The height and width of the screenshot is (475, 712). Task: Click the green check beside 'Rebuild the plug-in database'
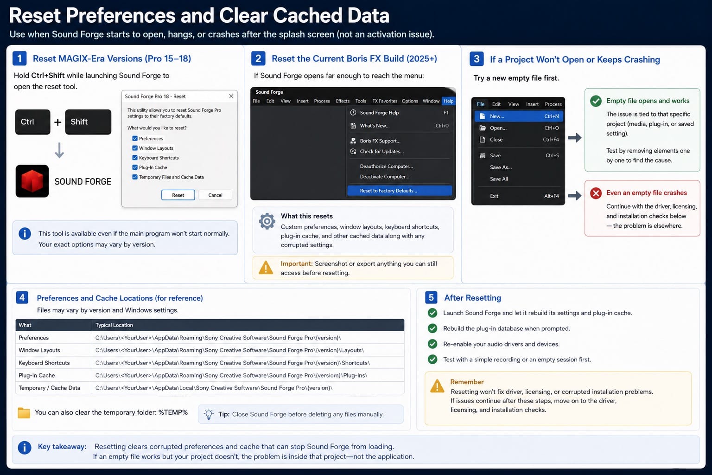(432, 328)
